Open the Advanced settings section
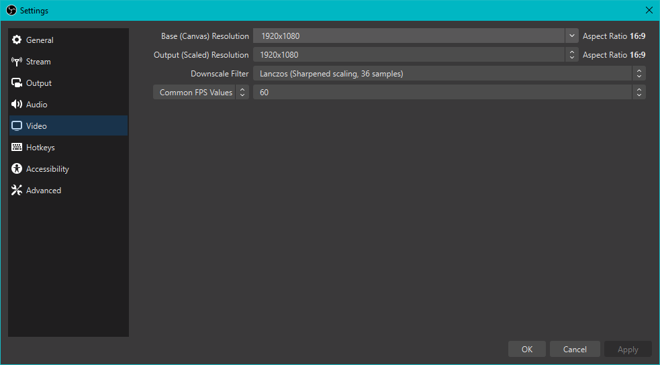Image resolution: width=660 pixels, height=365 pixels. (44, 191)
